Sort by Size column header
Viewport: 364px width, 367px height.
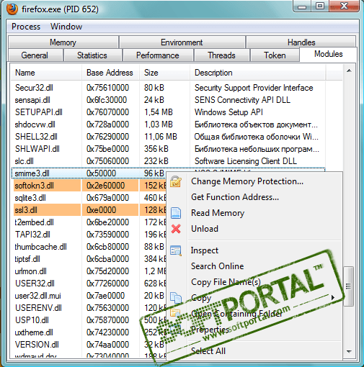coord(165,73)
